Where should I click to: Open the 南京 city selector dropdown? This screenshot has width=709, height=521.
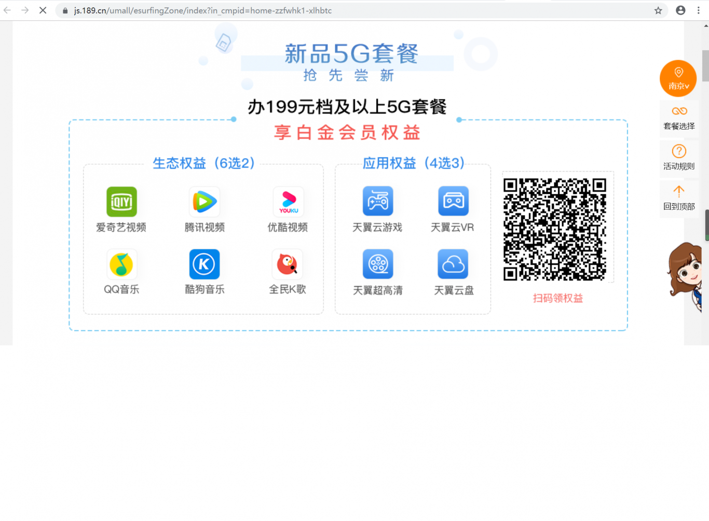point(678,78)
